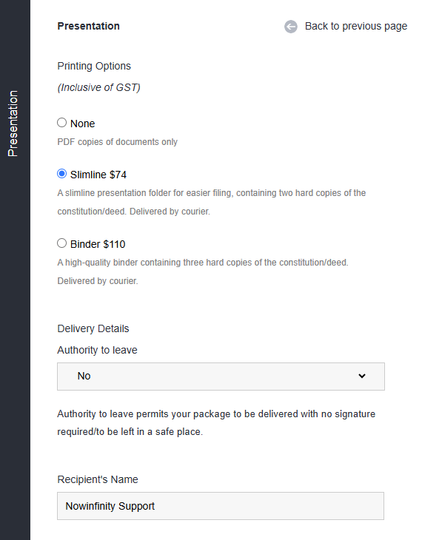This screenshot has height=540, width=422.
Task: Open the Authority to leave dropdown
Action: [221, 377]
